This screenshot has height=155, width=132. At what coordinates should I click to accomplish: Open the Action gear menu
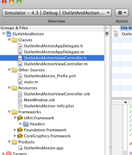coord(122,13)
